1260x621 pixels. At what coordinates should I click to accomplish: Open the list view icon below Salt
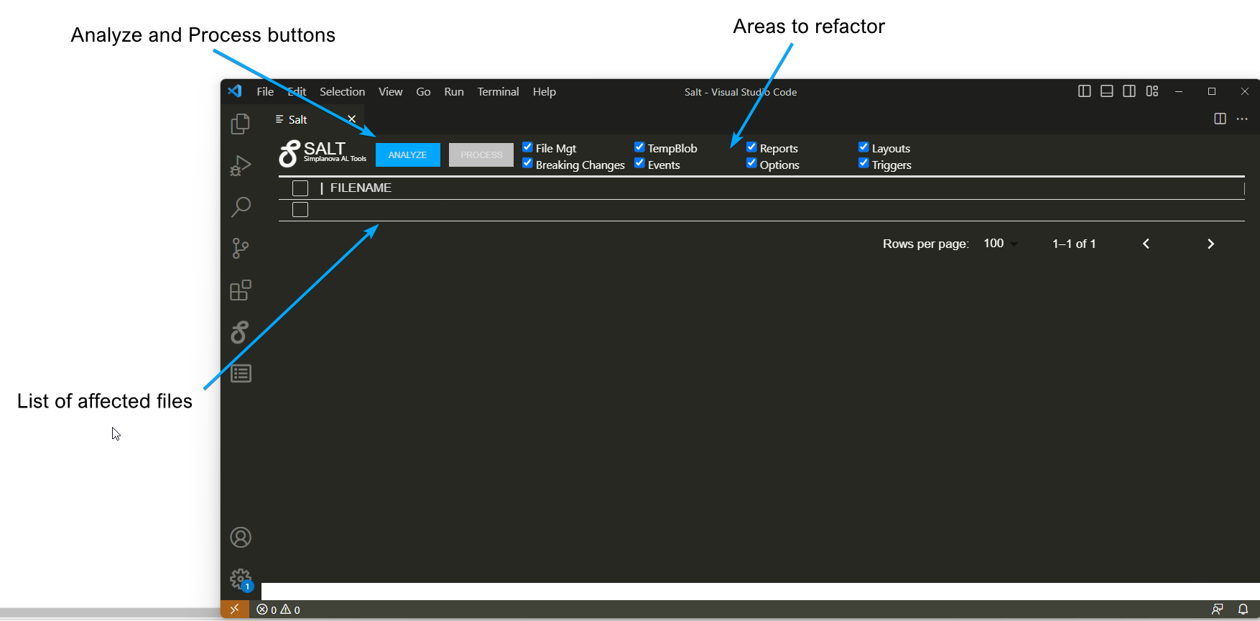[241, 374]
